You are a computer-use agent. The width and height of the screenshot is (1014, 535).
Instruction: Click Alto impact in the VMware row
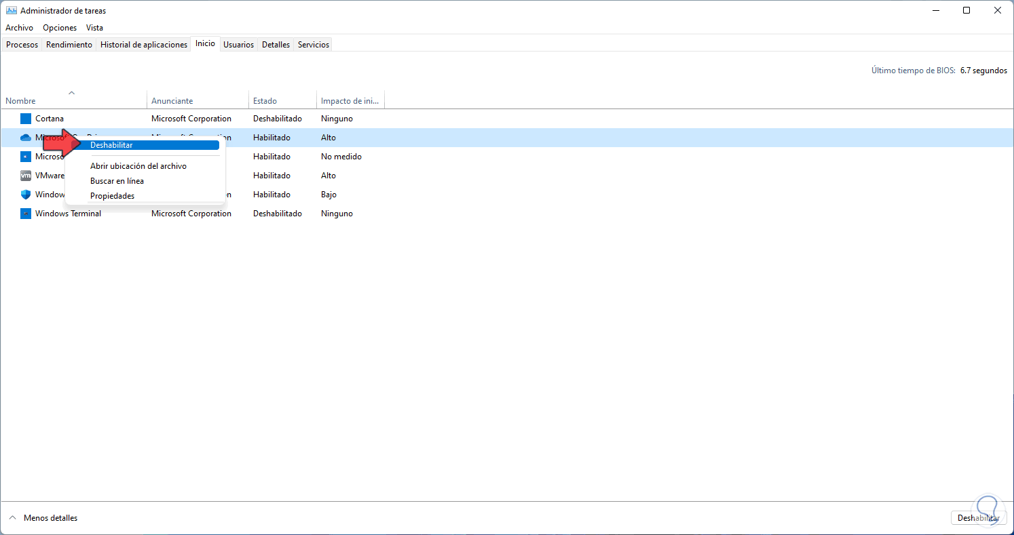point(328,176)
